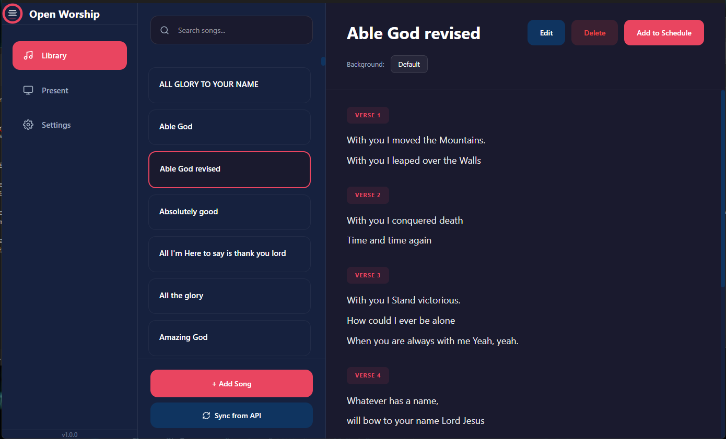The height and width of the screenshot is (439, 726).
Task: Click the Settings gear icon
Action: pos(28,125)
